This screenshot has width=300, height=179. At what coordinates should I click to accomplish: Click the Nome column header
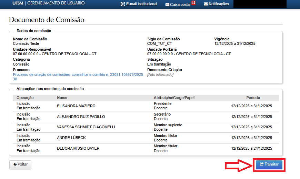coord(62,98)
